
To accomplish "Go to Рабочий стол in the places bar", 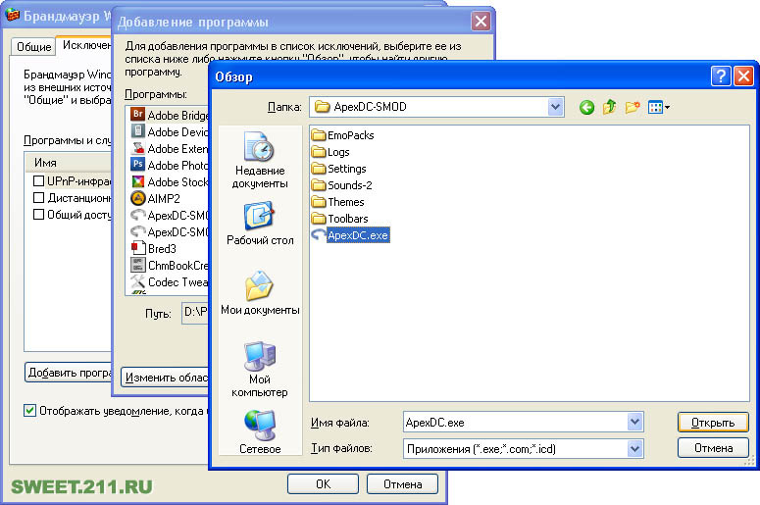I will pos(260,224).
